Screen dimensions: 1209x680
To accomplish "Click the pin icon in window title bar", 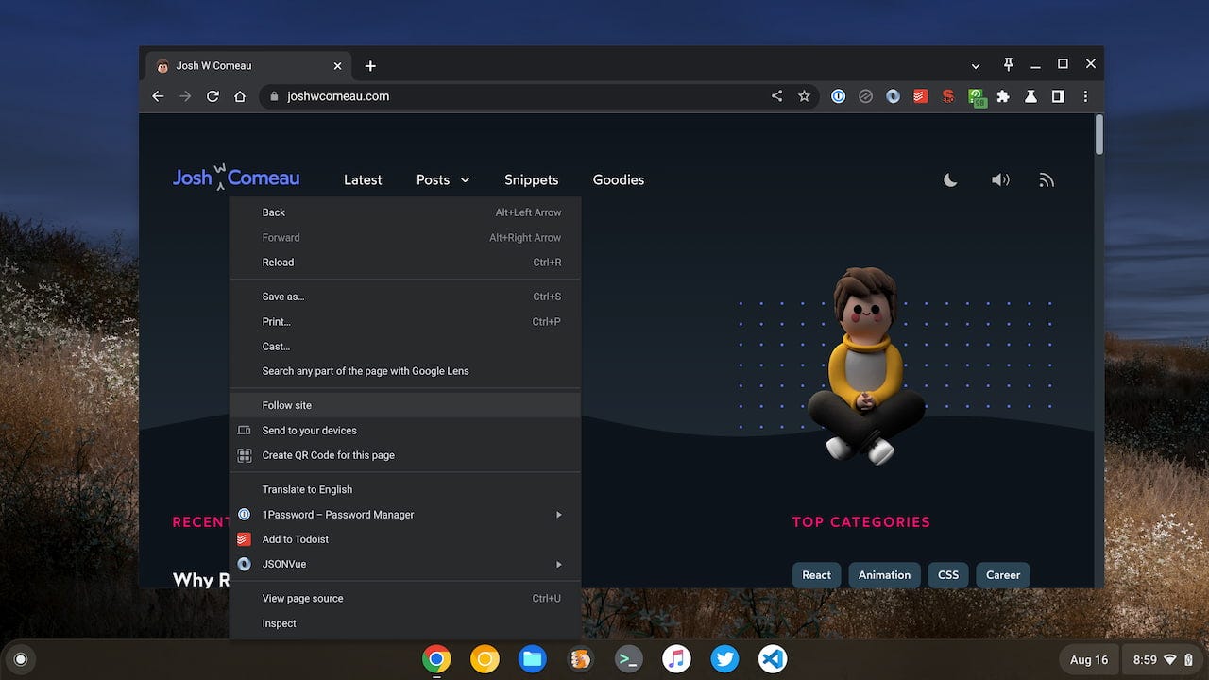I will click(1008, 64).
